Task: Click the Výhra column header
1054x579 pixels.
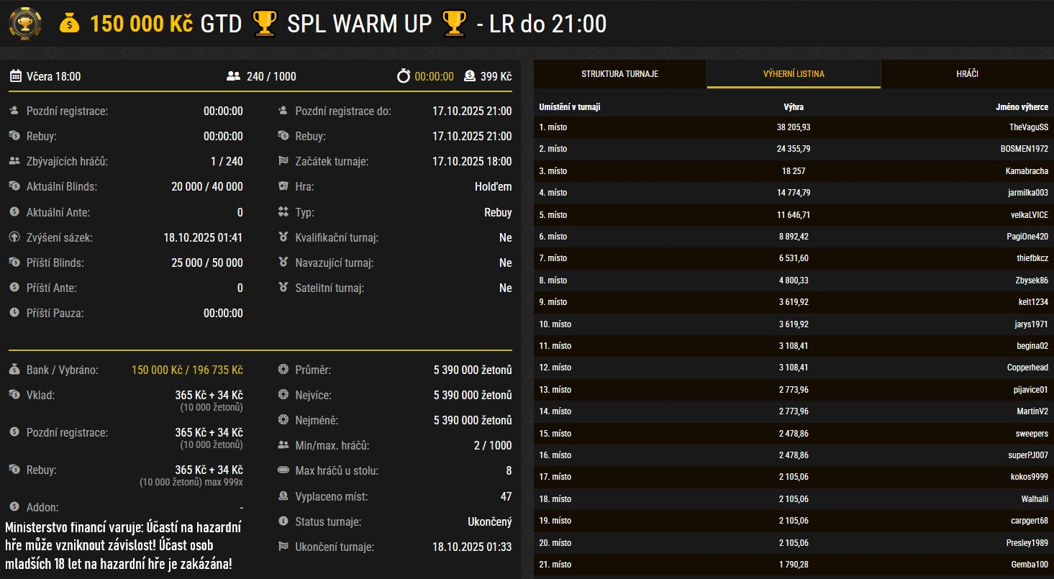Action: (x=794, y=107)
